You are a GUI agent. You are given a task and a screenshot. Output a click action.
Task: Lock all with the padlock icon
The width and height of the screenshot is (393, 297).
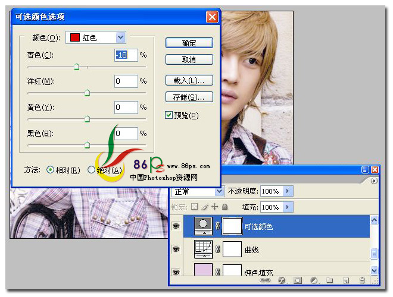click(x=225, y=207)
